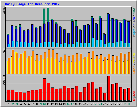Image resolution: width=137 pixels, height=107 pixels.
Task: Click day 13 on the x-axis
Action: 56,104
